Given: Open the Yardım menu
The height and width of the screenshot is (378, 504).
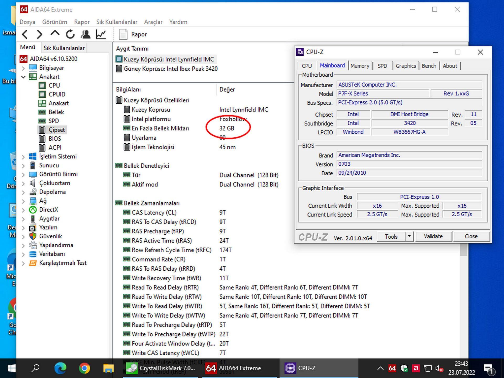Looking at the screenshot, I should [x=178, y=22].
